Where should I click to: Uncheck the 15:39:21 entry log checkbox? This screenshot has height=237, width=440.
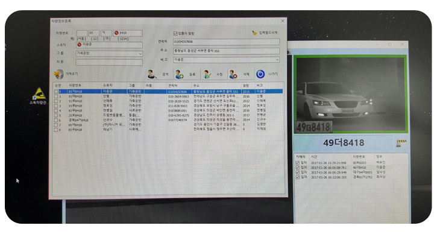pos(297,163)
